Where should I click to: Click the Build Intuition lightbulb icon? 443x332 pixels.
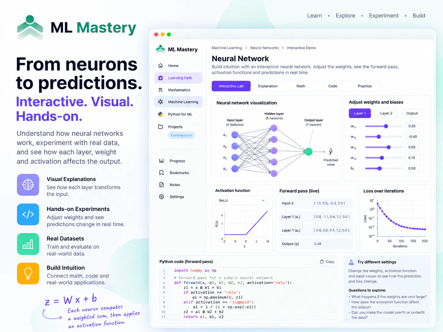pyautogui.click(x=28, y=273)
